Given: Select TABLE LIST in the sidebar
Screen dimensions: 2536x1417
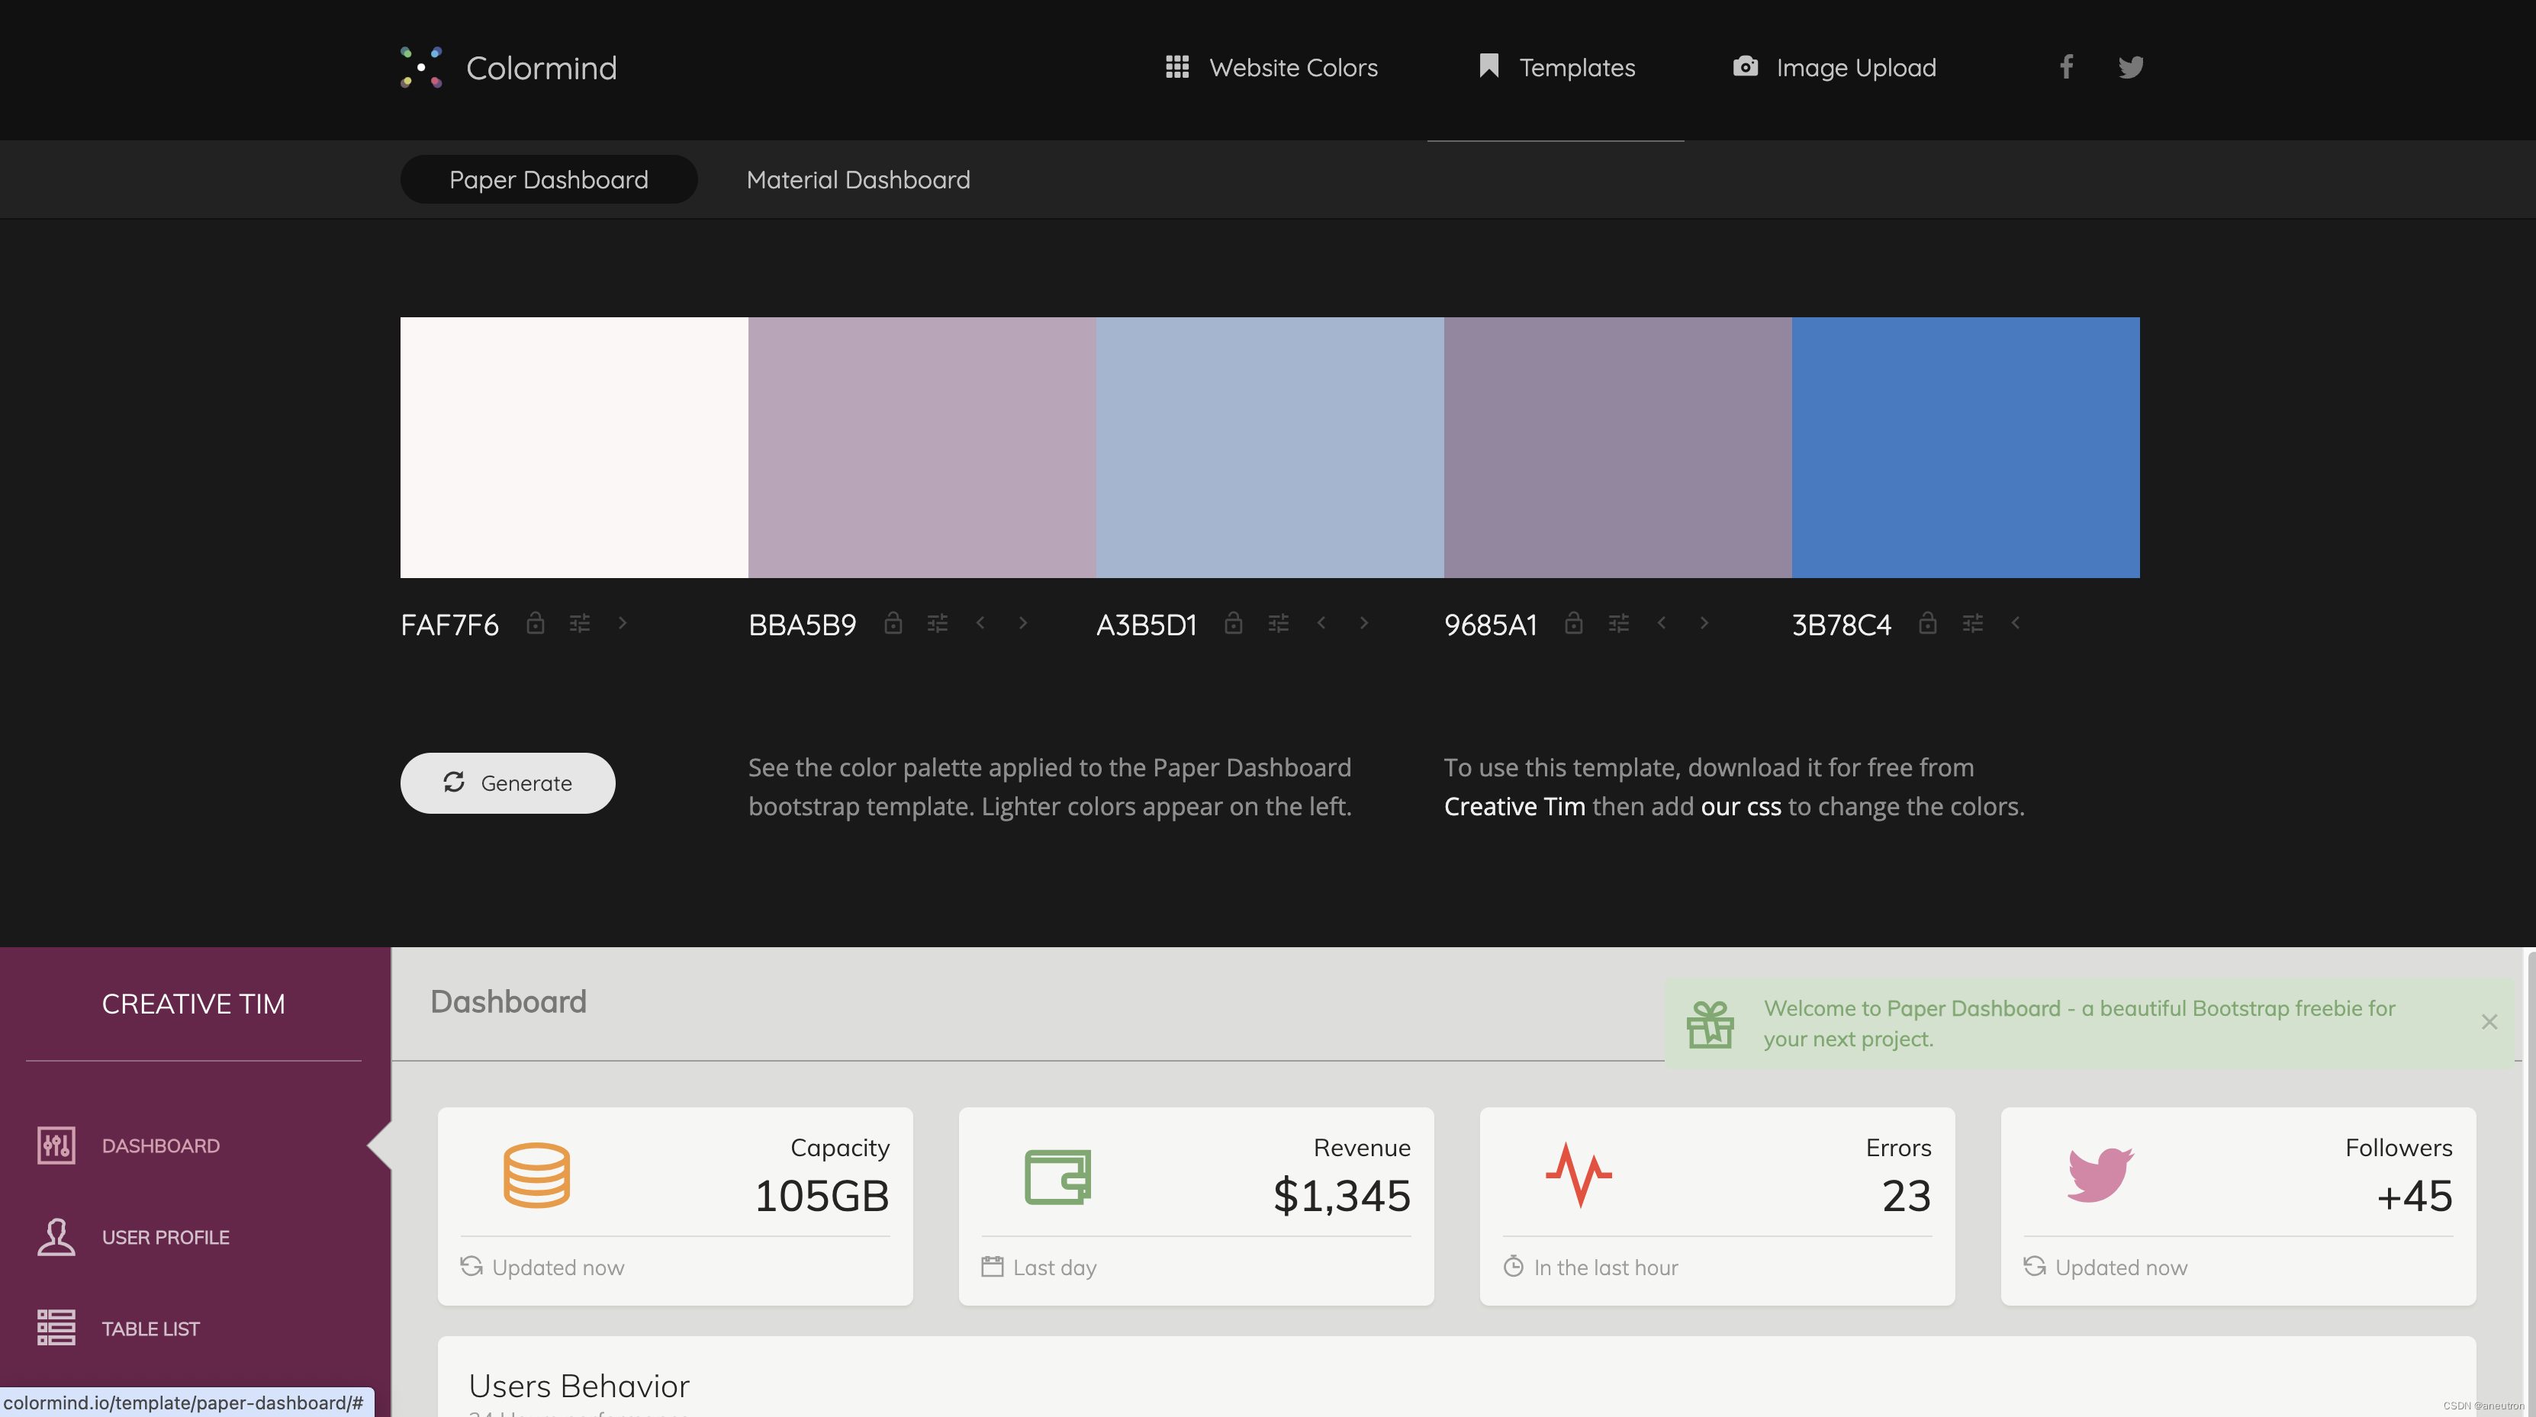Looking at the screenshot, I should click(150, 1329).
